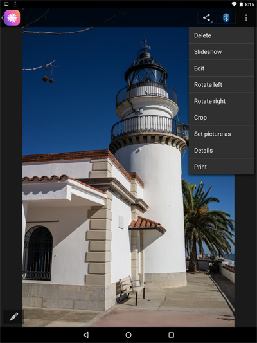View photo Details from the menu
The image size is (257, 343).
point(222,151)
